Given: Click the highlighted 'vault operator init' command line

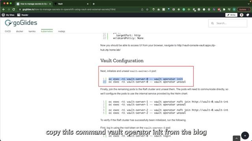Looking at the screenshot, I should 146,79.
